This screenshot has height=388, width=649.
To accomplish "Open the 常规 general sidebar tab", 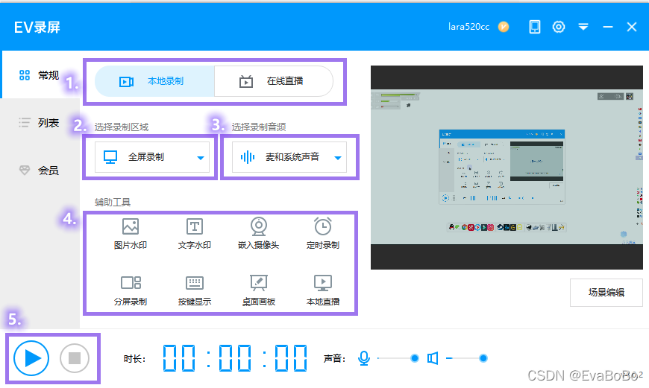I will point(40,75).
